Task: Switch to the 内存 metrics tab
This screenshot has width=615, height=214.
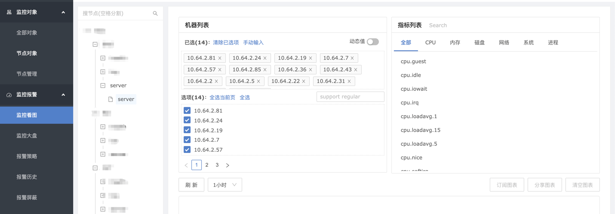Action: (455, 43)
